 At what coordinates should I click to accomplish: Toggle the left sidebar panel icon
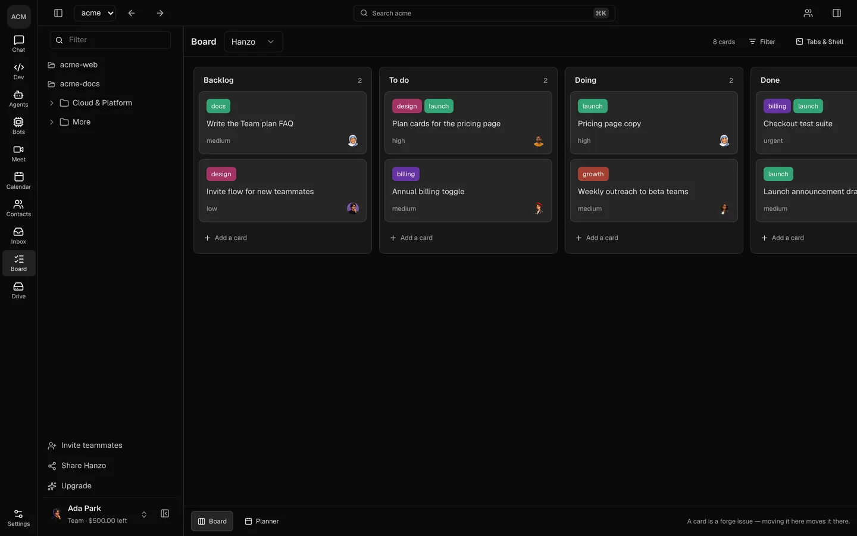[x=58, y=13]
